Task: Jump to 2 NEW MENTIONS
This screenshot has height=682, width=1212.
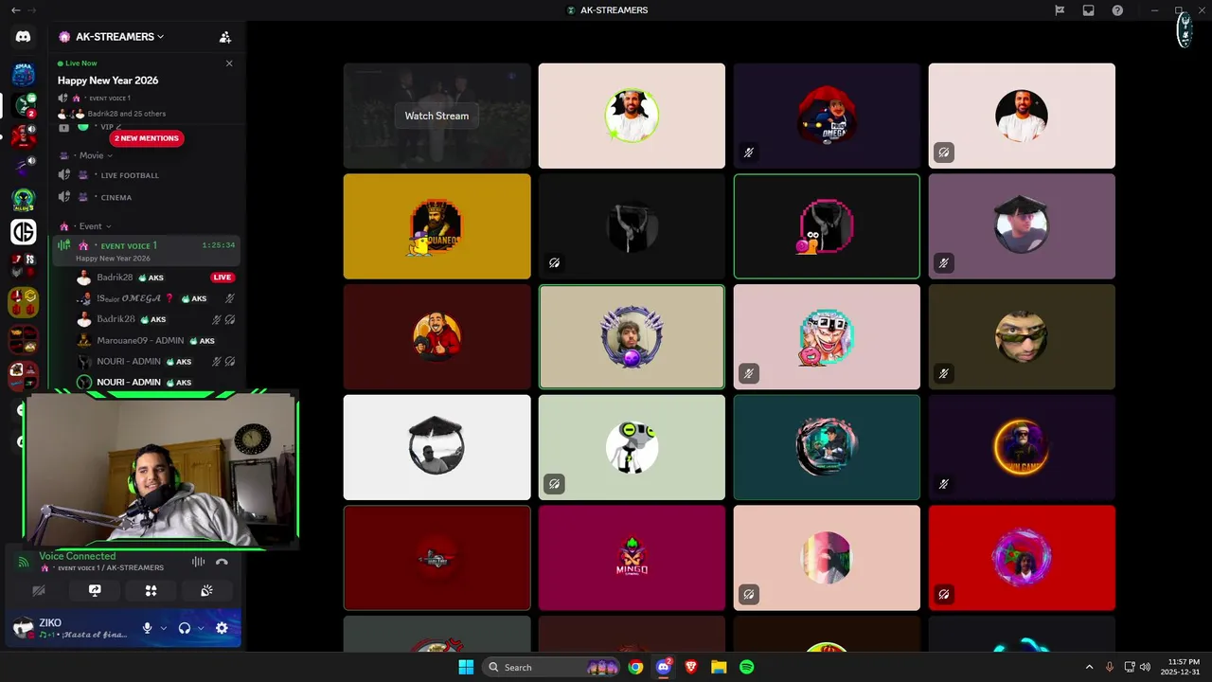Action: pyautogui.click(x=147, y=138)
